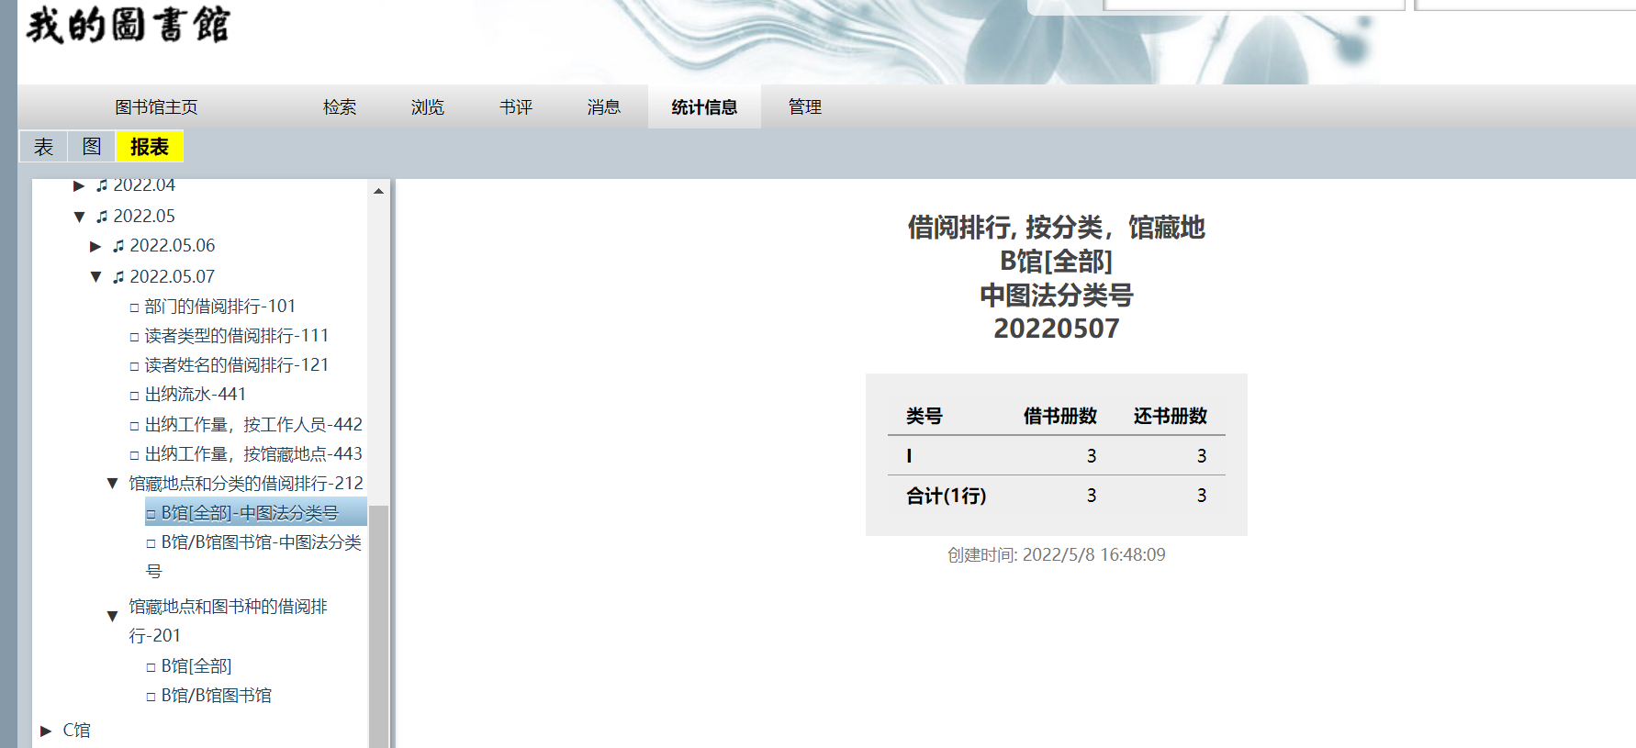Open report 读者姓名的借阅排行-121
Viewport: 1636px width, 748px height.
(x=237, y=364)
